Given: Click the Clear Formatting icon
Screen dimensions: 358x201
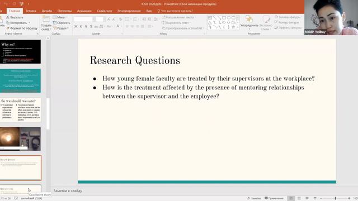Looking at the screenshot, I should (x=121, y=20).
